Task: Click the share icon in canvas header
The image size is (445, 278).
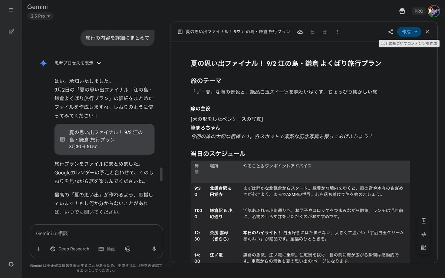Action: [x=390, y=32]
